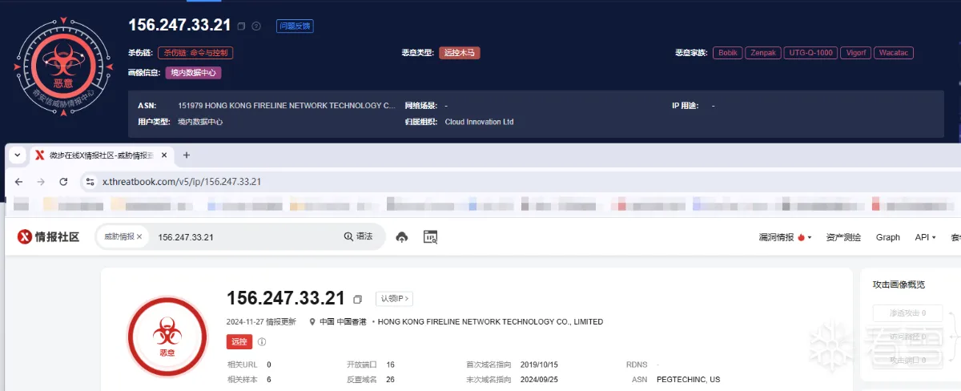The width and height of the screenshot is (961, 391).
Task: Open 漏洞情报 dropdown menu
Action: 785,237
